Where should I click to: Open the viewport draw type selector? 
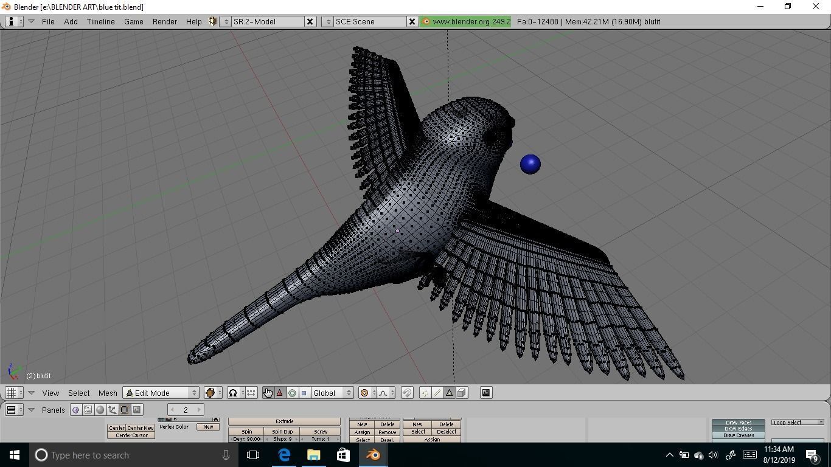pyautogui.click(x=212, y=393)
